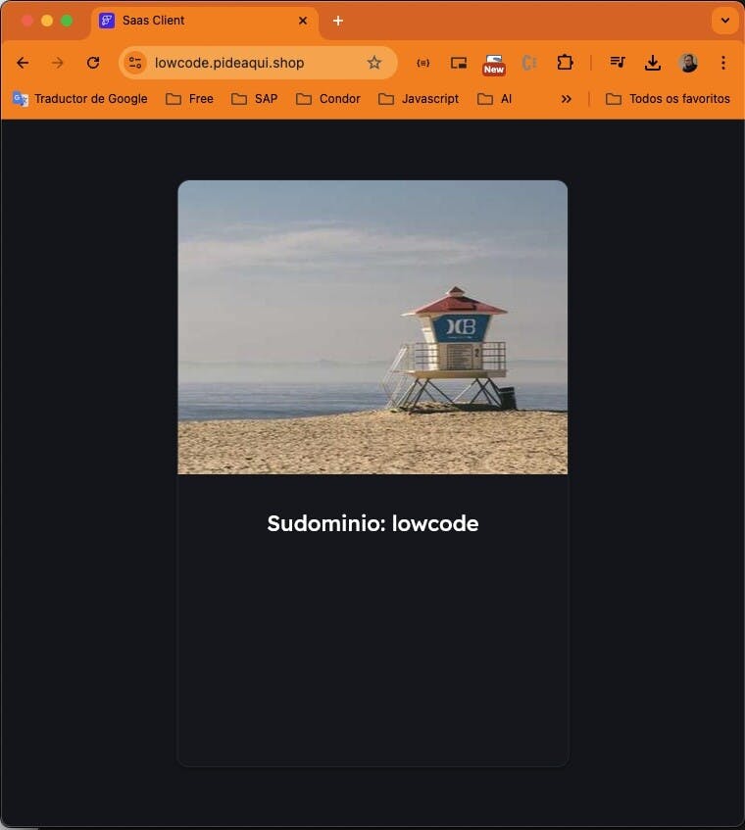Click the Sudominio: lowcode heading text
Image resolution: width=745 pixels, height=830 pixels.
(372, 523)
